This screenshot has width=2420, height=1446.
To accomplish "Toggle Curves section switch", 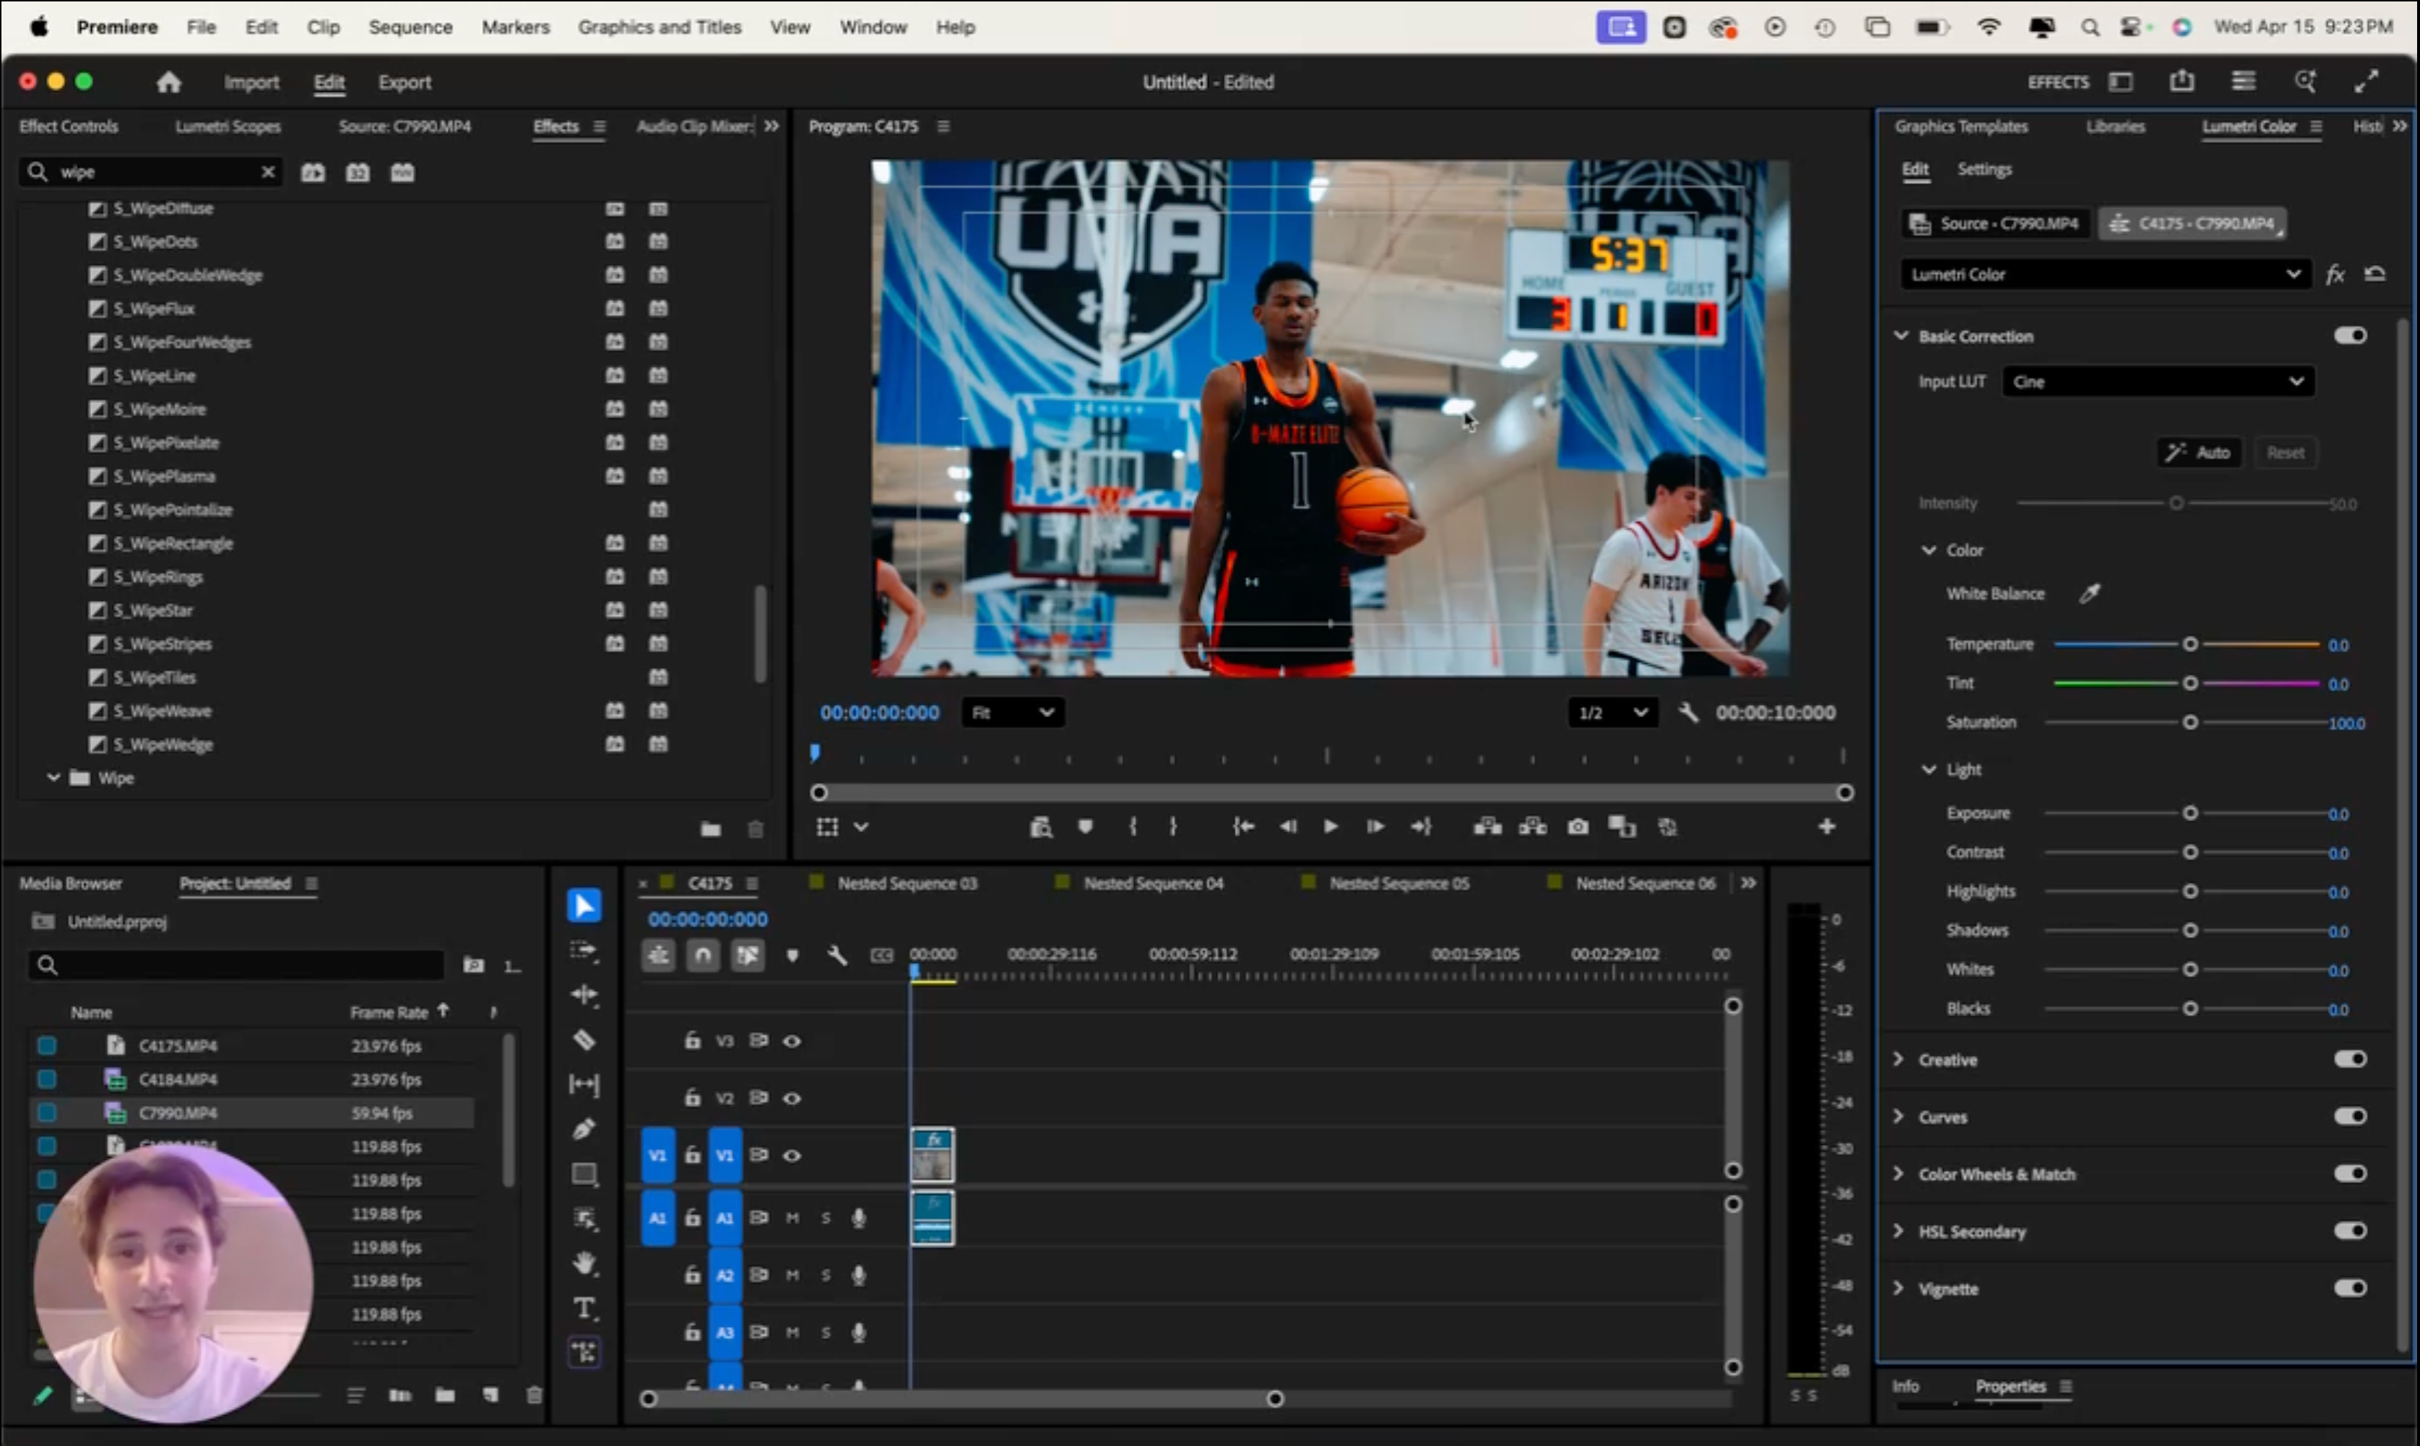I will pyautogui.click(x=2350, y=1116).
